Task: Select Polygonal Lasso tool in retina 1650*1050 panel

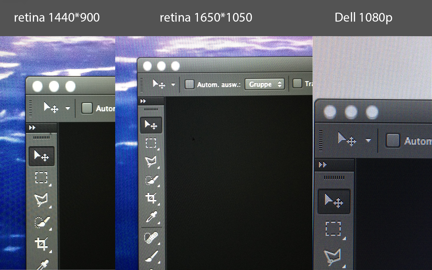Action: point(151,161)
